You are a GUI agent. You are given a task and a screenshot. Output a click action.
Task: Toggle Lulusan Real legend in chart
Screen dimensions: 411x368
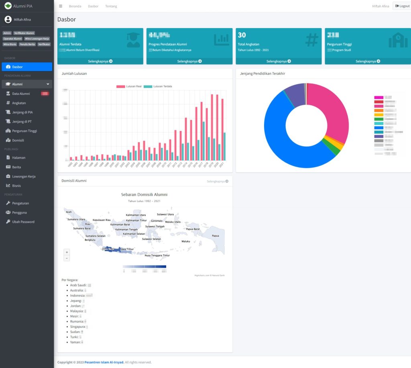click(129, 86)
